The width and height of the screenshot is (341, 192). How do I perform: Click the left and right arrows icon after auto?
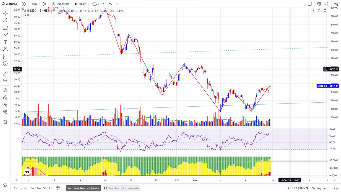pyautogui.click(x=335, y=188)
